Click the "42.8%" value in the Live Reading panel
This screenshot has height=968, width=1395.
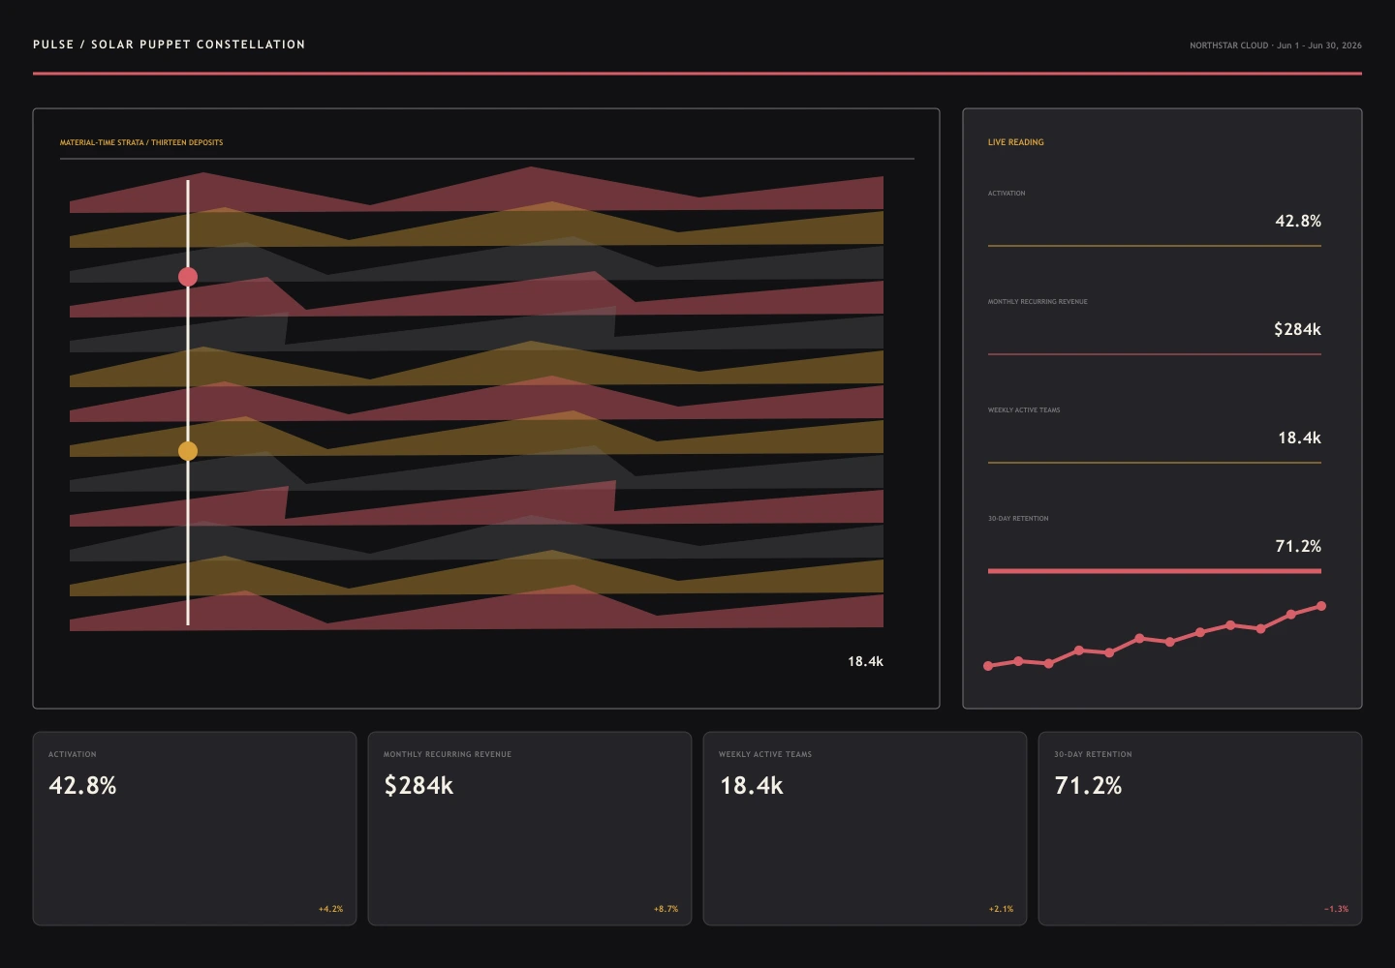coord(1298,221)
